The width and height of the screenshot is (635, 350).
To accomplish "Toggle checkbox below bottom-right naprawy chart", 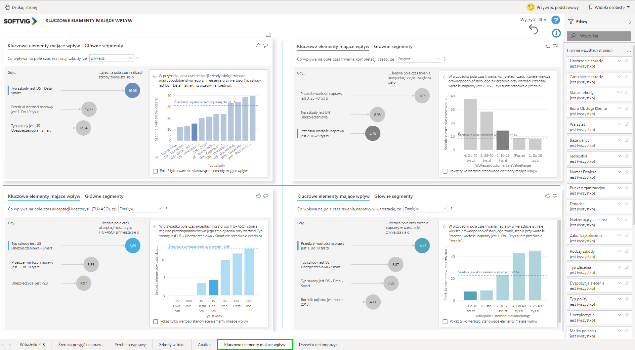I will click(445, 322).
